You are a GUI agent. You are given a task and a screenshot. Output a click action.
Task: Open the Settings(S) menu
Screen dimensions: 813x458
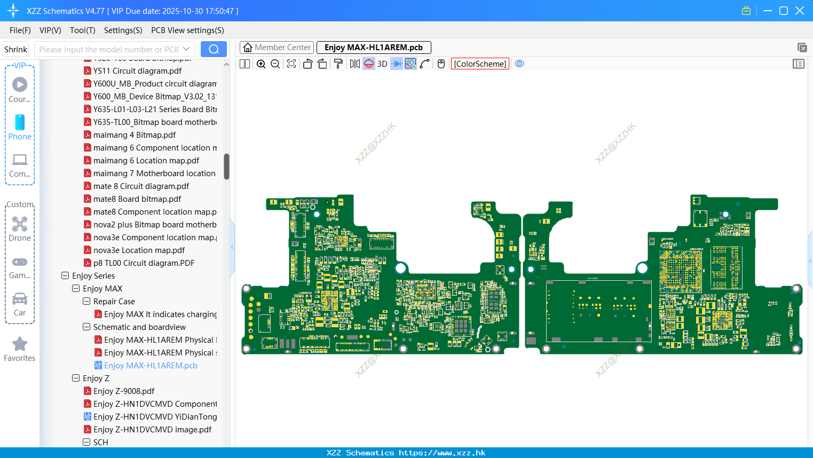(x=123, y=30)
